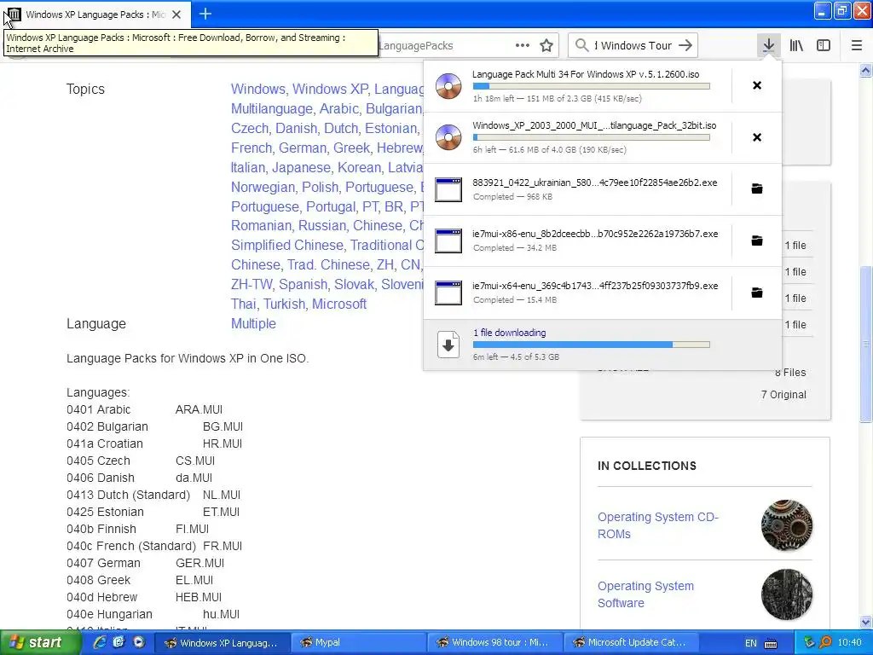This screenshot has height=655, width=873.
Task: Switch to Windows 98 tour taskbar window
Action: click(495, 643)
